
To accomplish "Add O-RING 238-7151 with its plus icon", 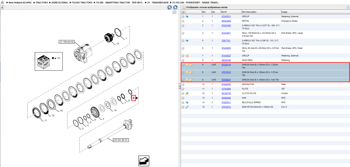I will coord(183,41).
